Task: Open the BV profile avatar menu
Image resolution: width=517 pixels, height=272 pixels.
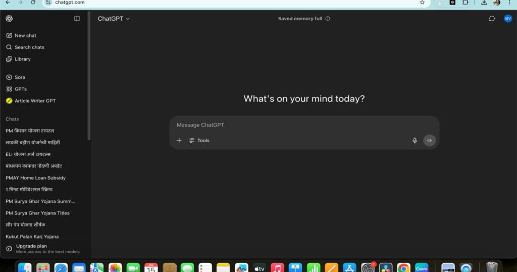Action: 508,19
